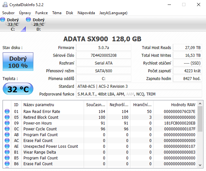Click status orb for Unexpected Power Loss Count
The width and height of the screenshot is (206, 171).
tap(7, 146)
